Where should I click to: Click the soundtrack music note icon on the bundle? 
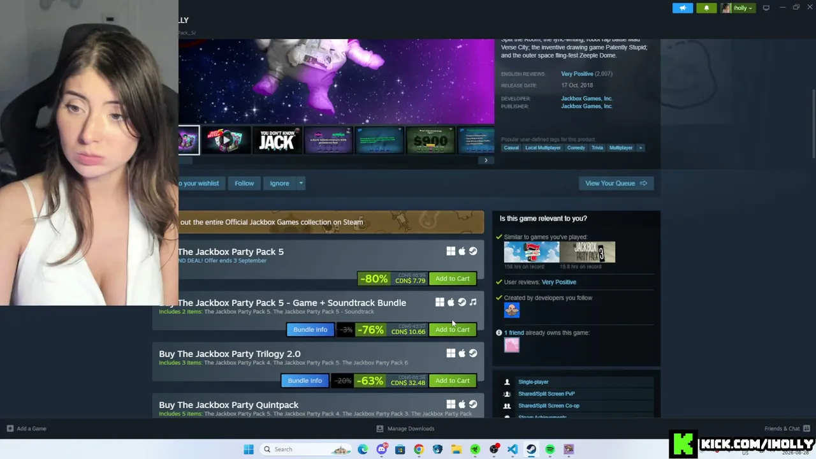(x=473, y=302)
